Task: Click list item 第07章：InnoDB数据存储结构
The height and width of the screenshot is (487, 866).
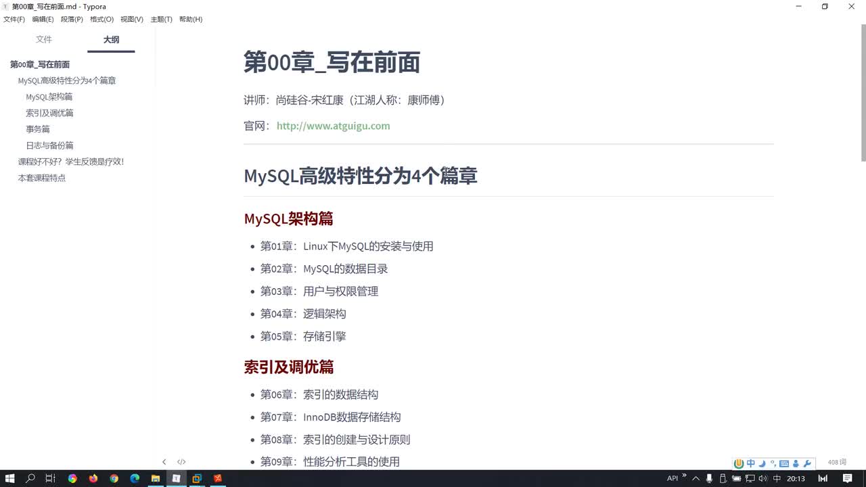Action: (331, 417)
